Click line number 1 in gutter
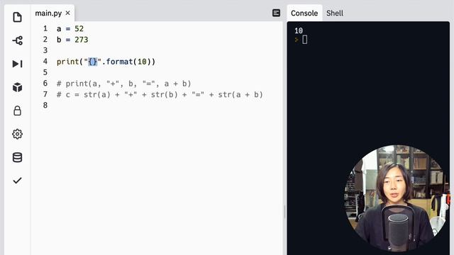Viewport: 454px width, 255px height. pos(45,28)
